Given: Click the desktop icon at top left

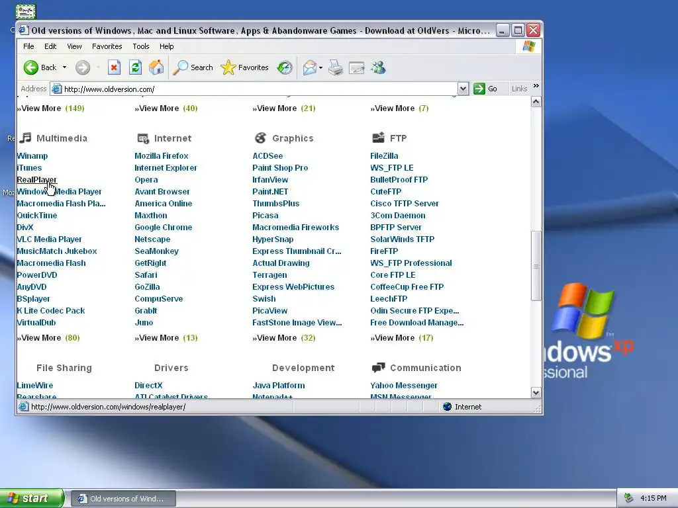Looking at the screenshot, I should (26, 12).
